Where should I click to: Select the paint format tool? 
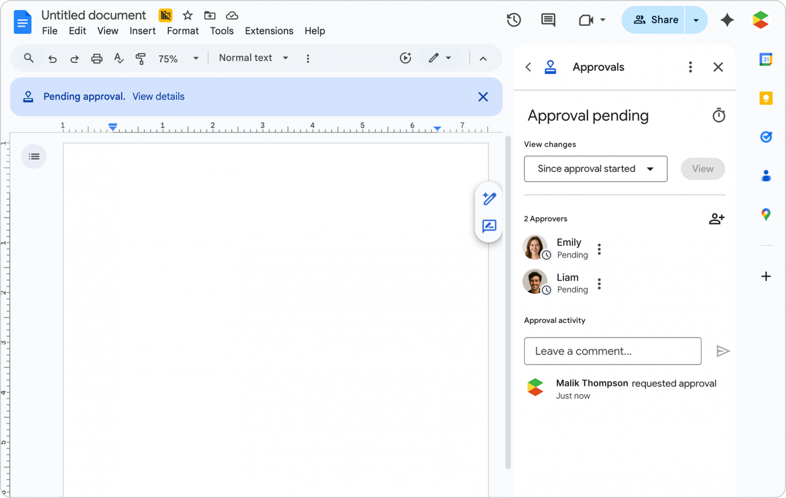(x=140, y=58)
